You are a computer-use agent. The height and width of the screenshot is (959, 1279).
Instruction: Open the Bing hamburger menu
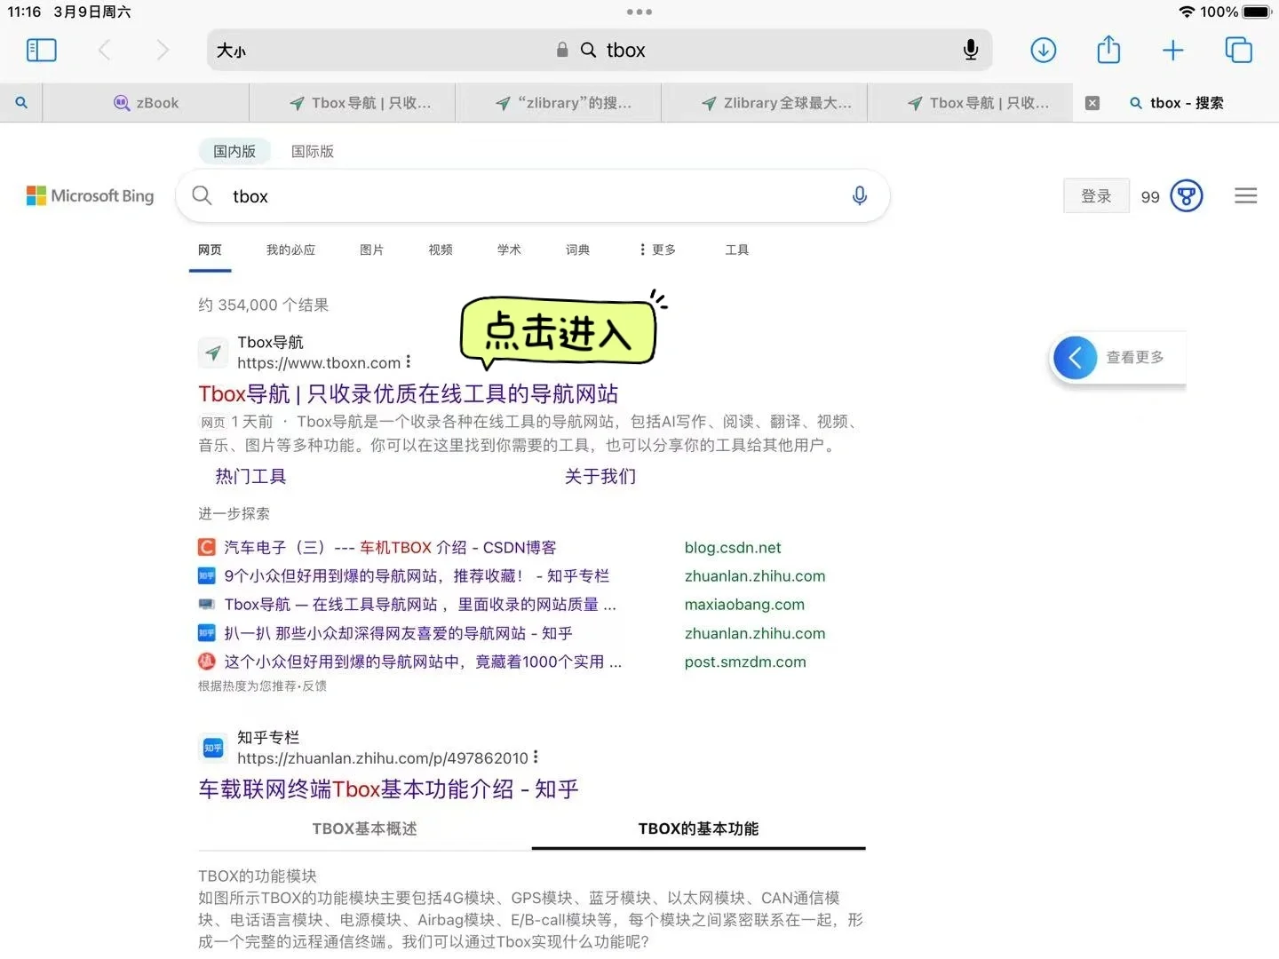[x=1245, y=195]
